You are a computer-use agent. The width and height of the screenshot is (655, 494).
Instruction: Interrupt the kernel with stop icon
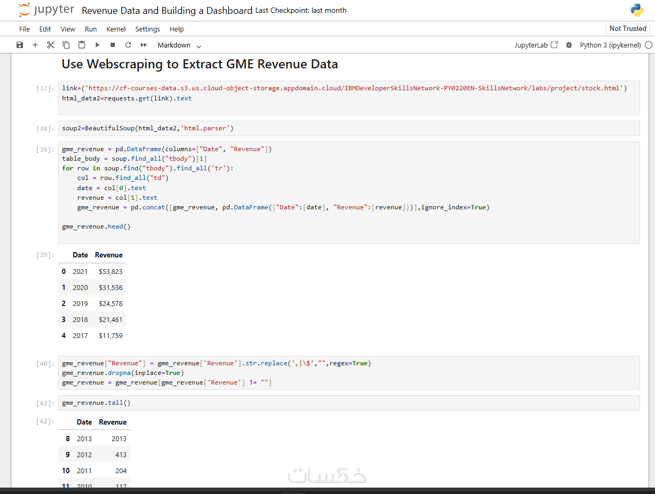point(113,45)
